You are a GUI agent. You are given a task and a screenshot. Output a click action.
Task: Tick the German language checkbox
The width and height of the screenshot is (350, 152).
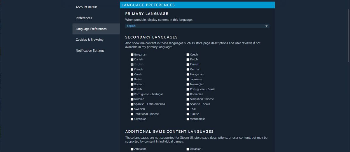point(188,70)
